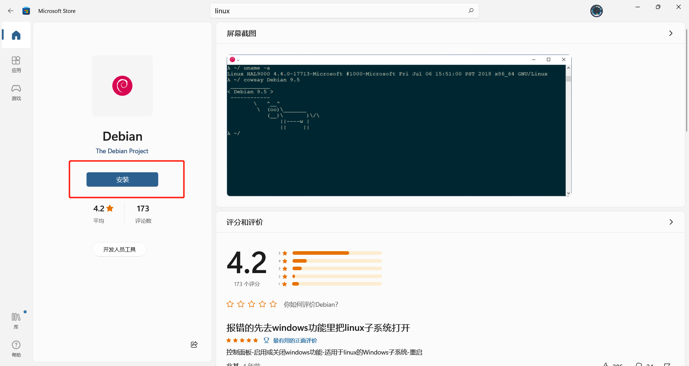Screen dimensions: 689x366
Task: Restore down the Microsoft Store window
Action: pos(658,7)
